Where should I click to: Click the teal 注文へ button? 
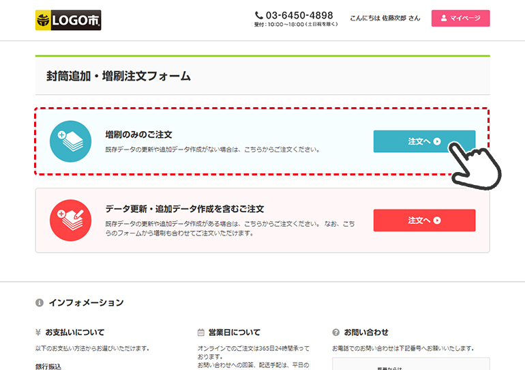tap(424, 141)
